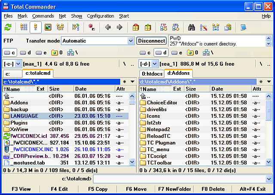275x195 pixels.
Task: Switch to the 0:htdocs tab
Action: coord(152,73)
